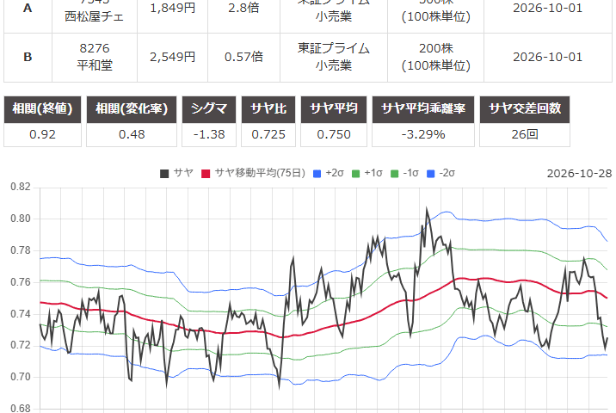Click the サヤ比 header
The height and width of the screenshot is (413, 616).
tap(268, 109)
